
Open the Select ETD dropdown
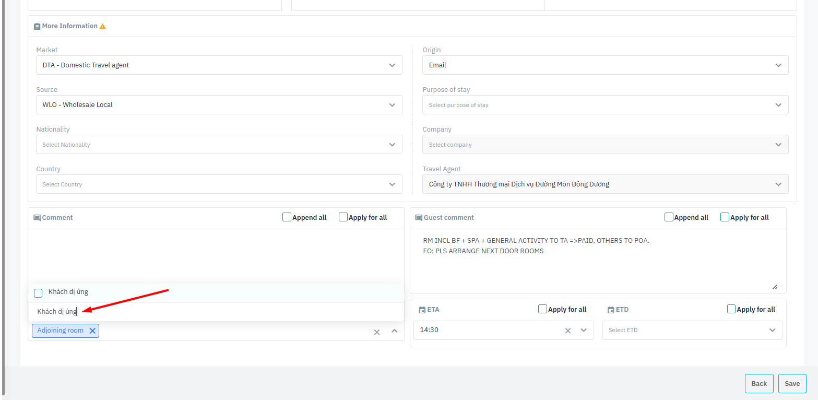tap(692, 330)
